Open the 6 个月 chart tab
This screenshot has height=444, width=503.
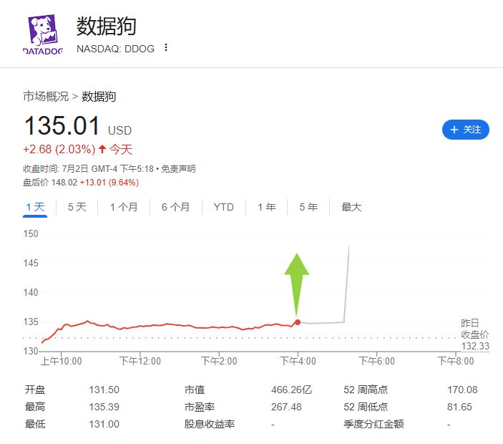(x=175, y=207)
